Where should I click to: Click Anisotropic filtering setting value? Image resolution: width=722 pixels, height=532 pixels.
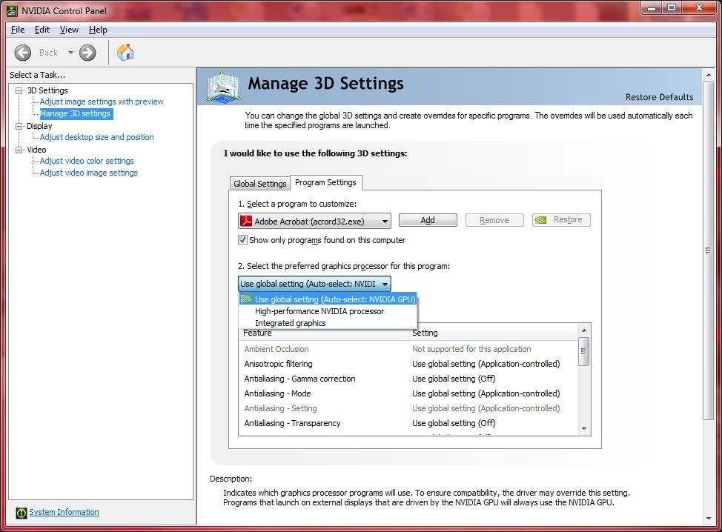click(486, 364)
